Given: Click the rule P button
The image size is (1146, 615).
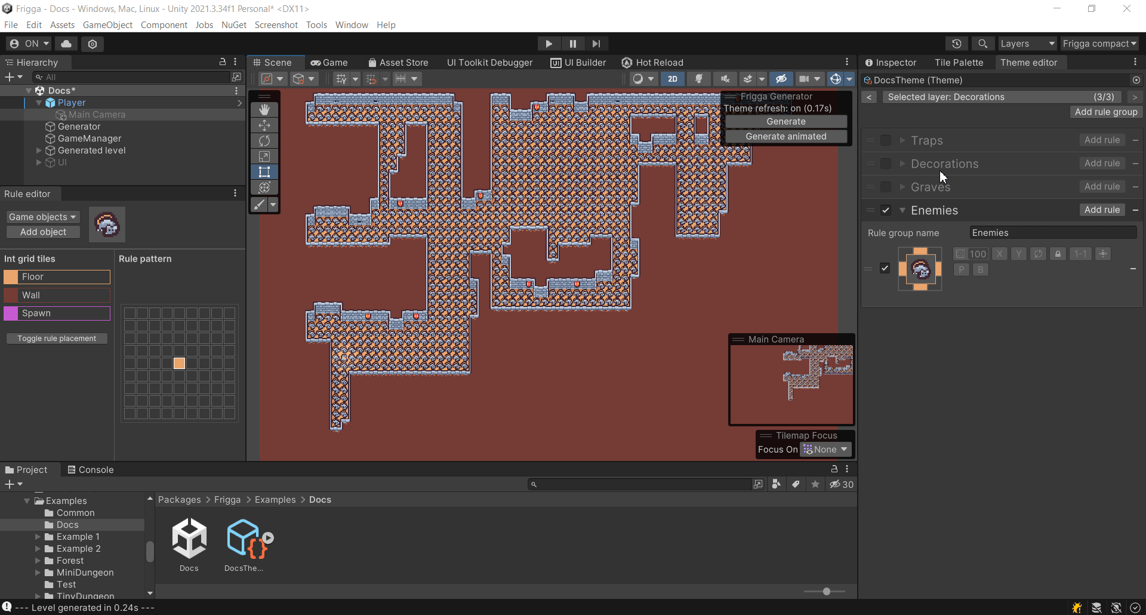Looking at the screenshot, I should point(961,270).
